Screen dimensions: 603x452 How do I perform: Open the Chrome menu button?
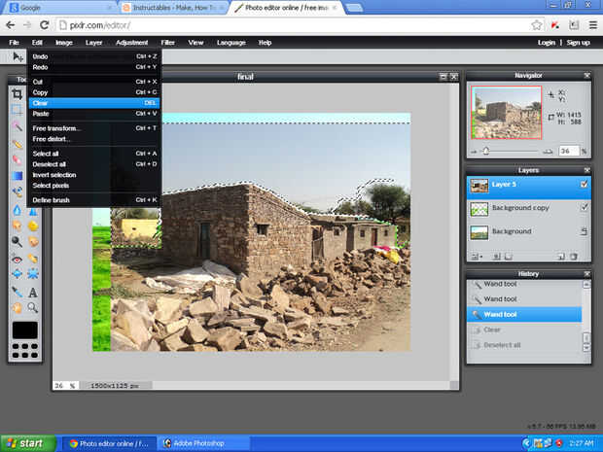tap(593, 25)
